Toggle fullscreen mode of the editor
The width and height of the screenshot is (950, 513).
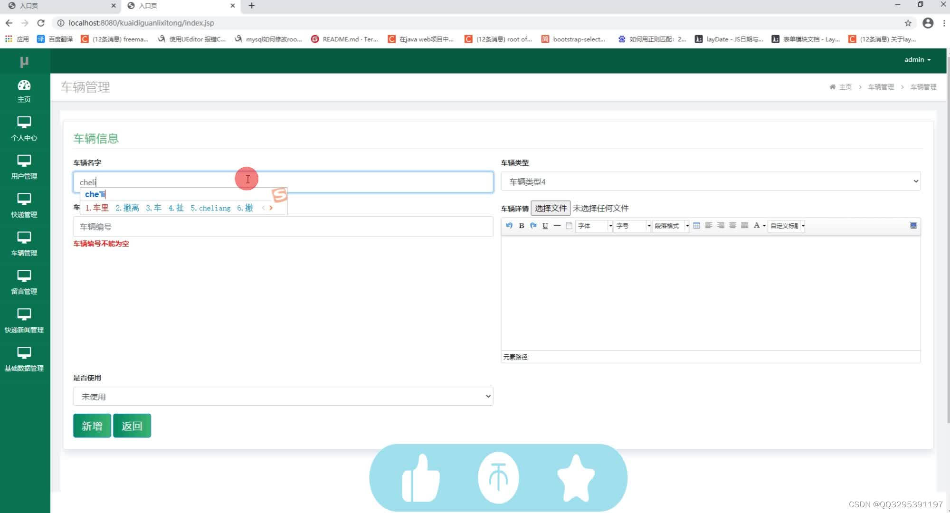pos(913,226)
